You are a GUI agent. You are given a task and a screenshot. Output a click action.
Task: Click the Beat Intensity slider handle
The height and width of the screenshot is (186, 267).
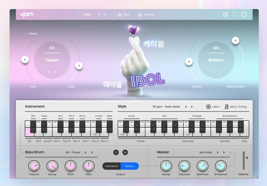[236, 40]
